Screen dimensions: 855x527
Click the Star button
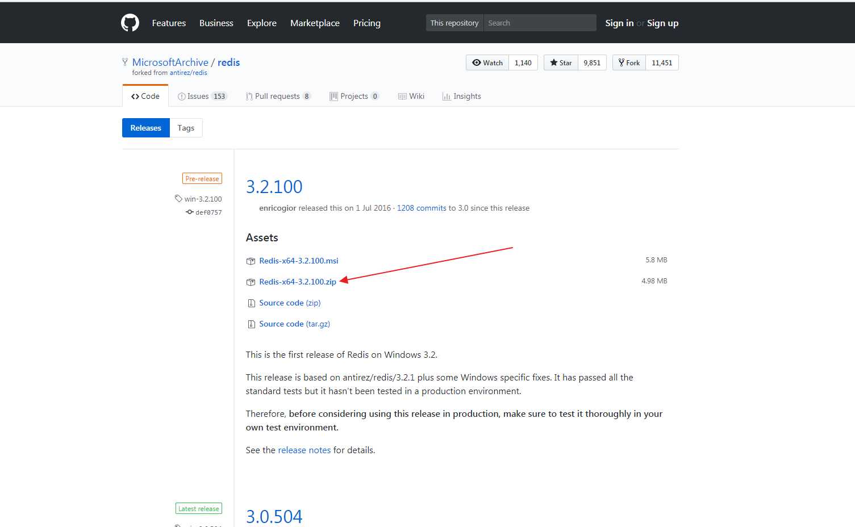[x=561, y=62]
